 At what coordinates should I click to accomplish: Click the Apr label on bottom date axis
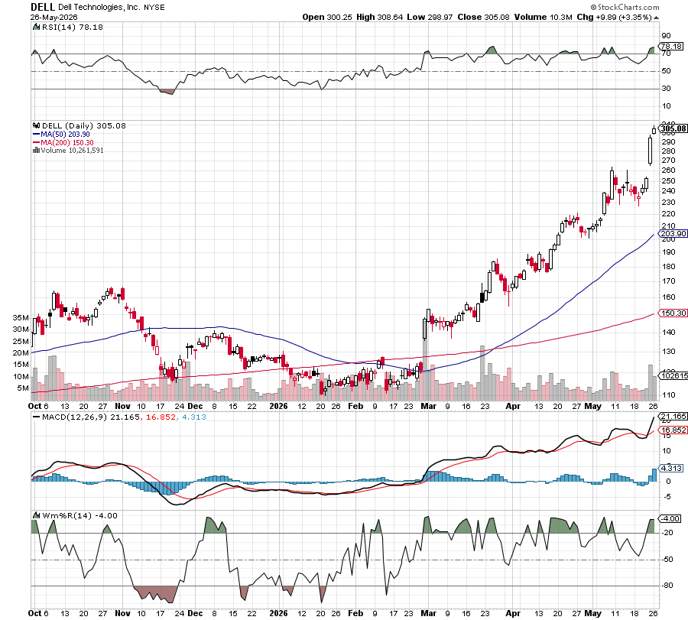pyautogui.click(x=513, y=613)
